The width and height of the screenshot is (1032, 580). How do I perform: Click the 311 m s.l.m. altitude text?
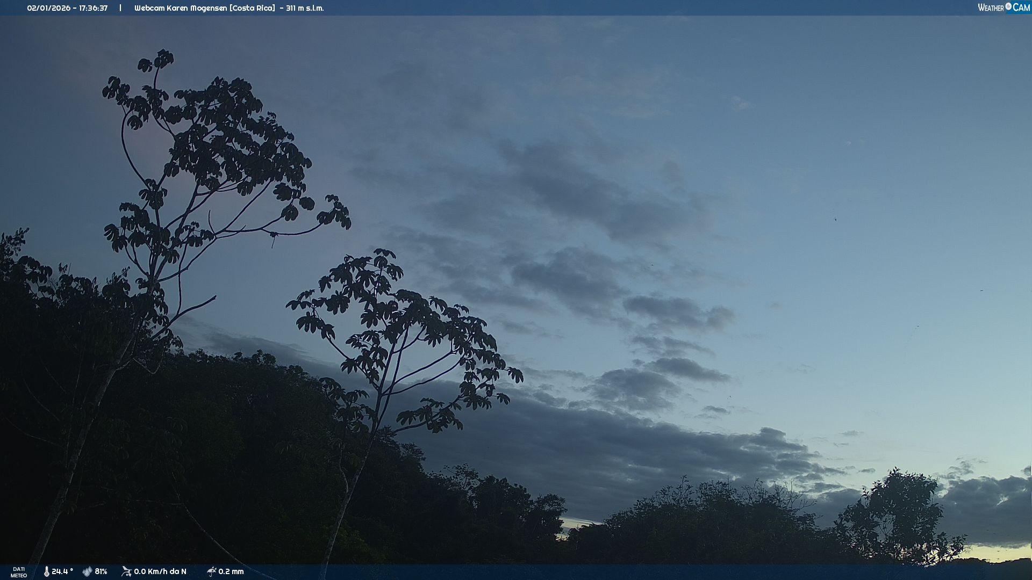[x=305, y=8]
